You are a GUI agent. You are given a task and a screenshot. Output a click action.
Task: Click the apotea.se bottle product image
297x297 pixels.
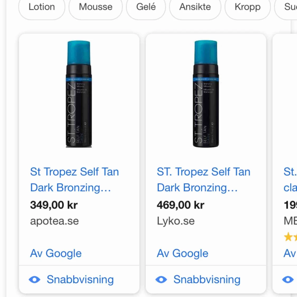coord(79,94)
